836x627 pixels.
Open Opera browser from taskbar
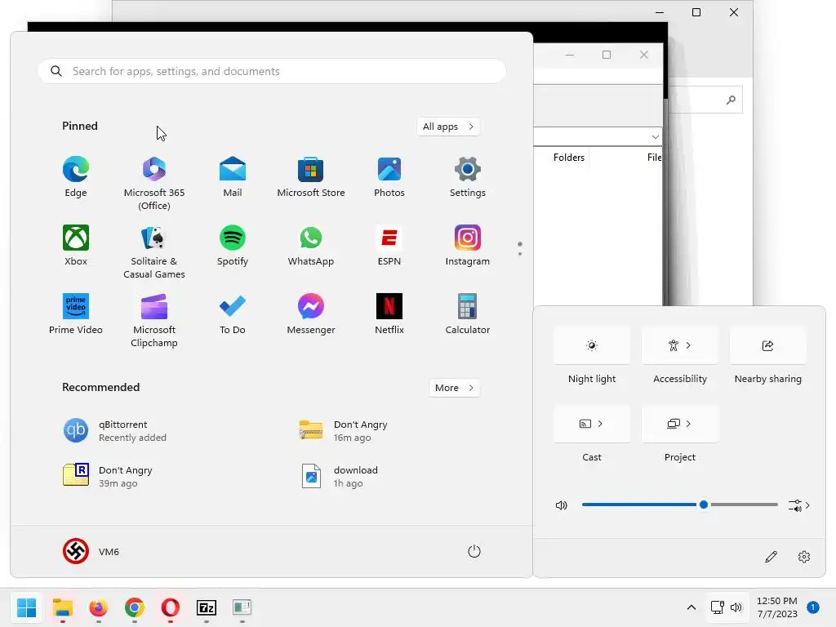tap(170, 607)
